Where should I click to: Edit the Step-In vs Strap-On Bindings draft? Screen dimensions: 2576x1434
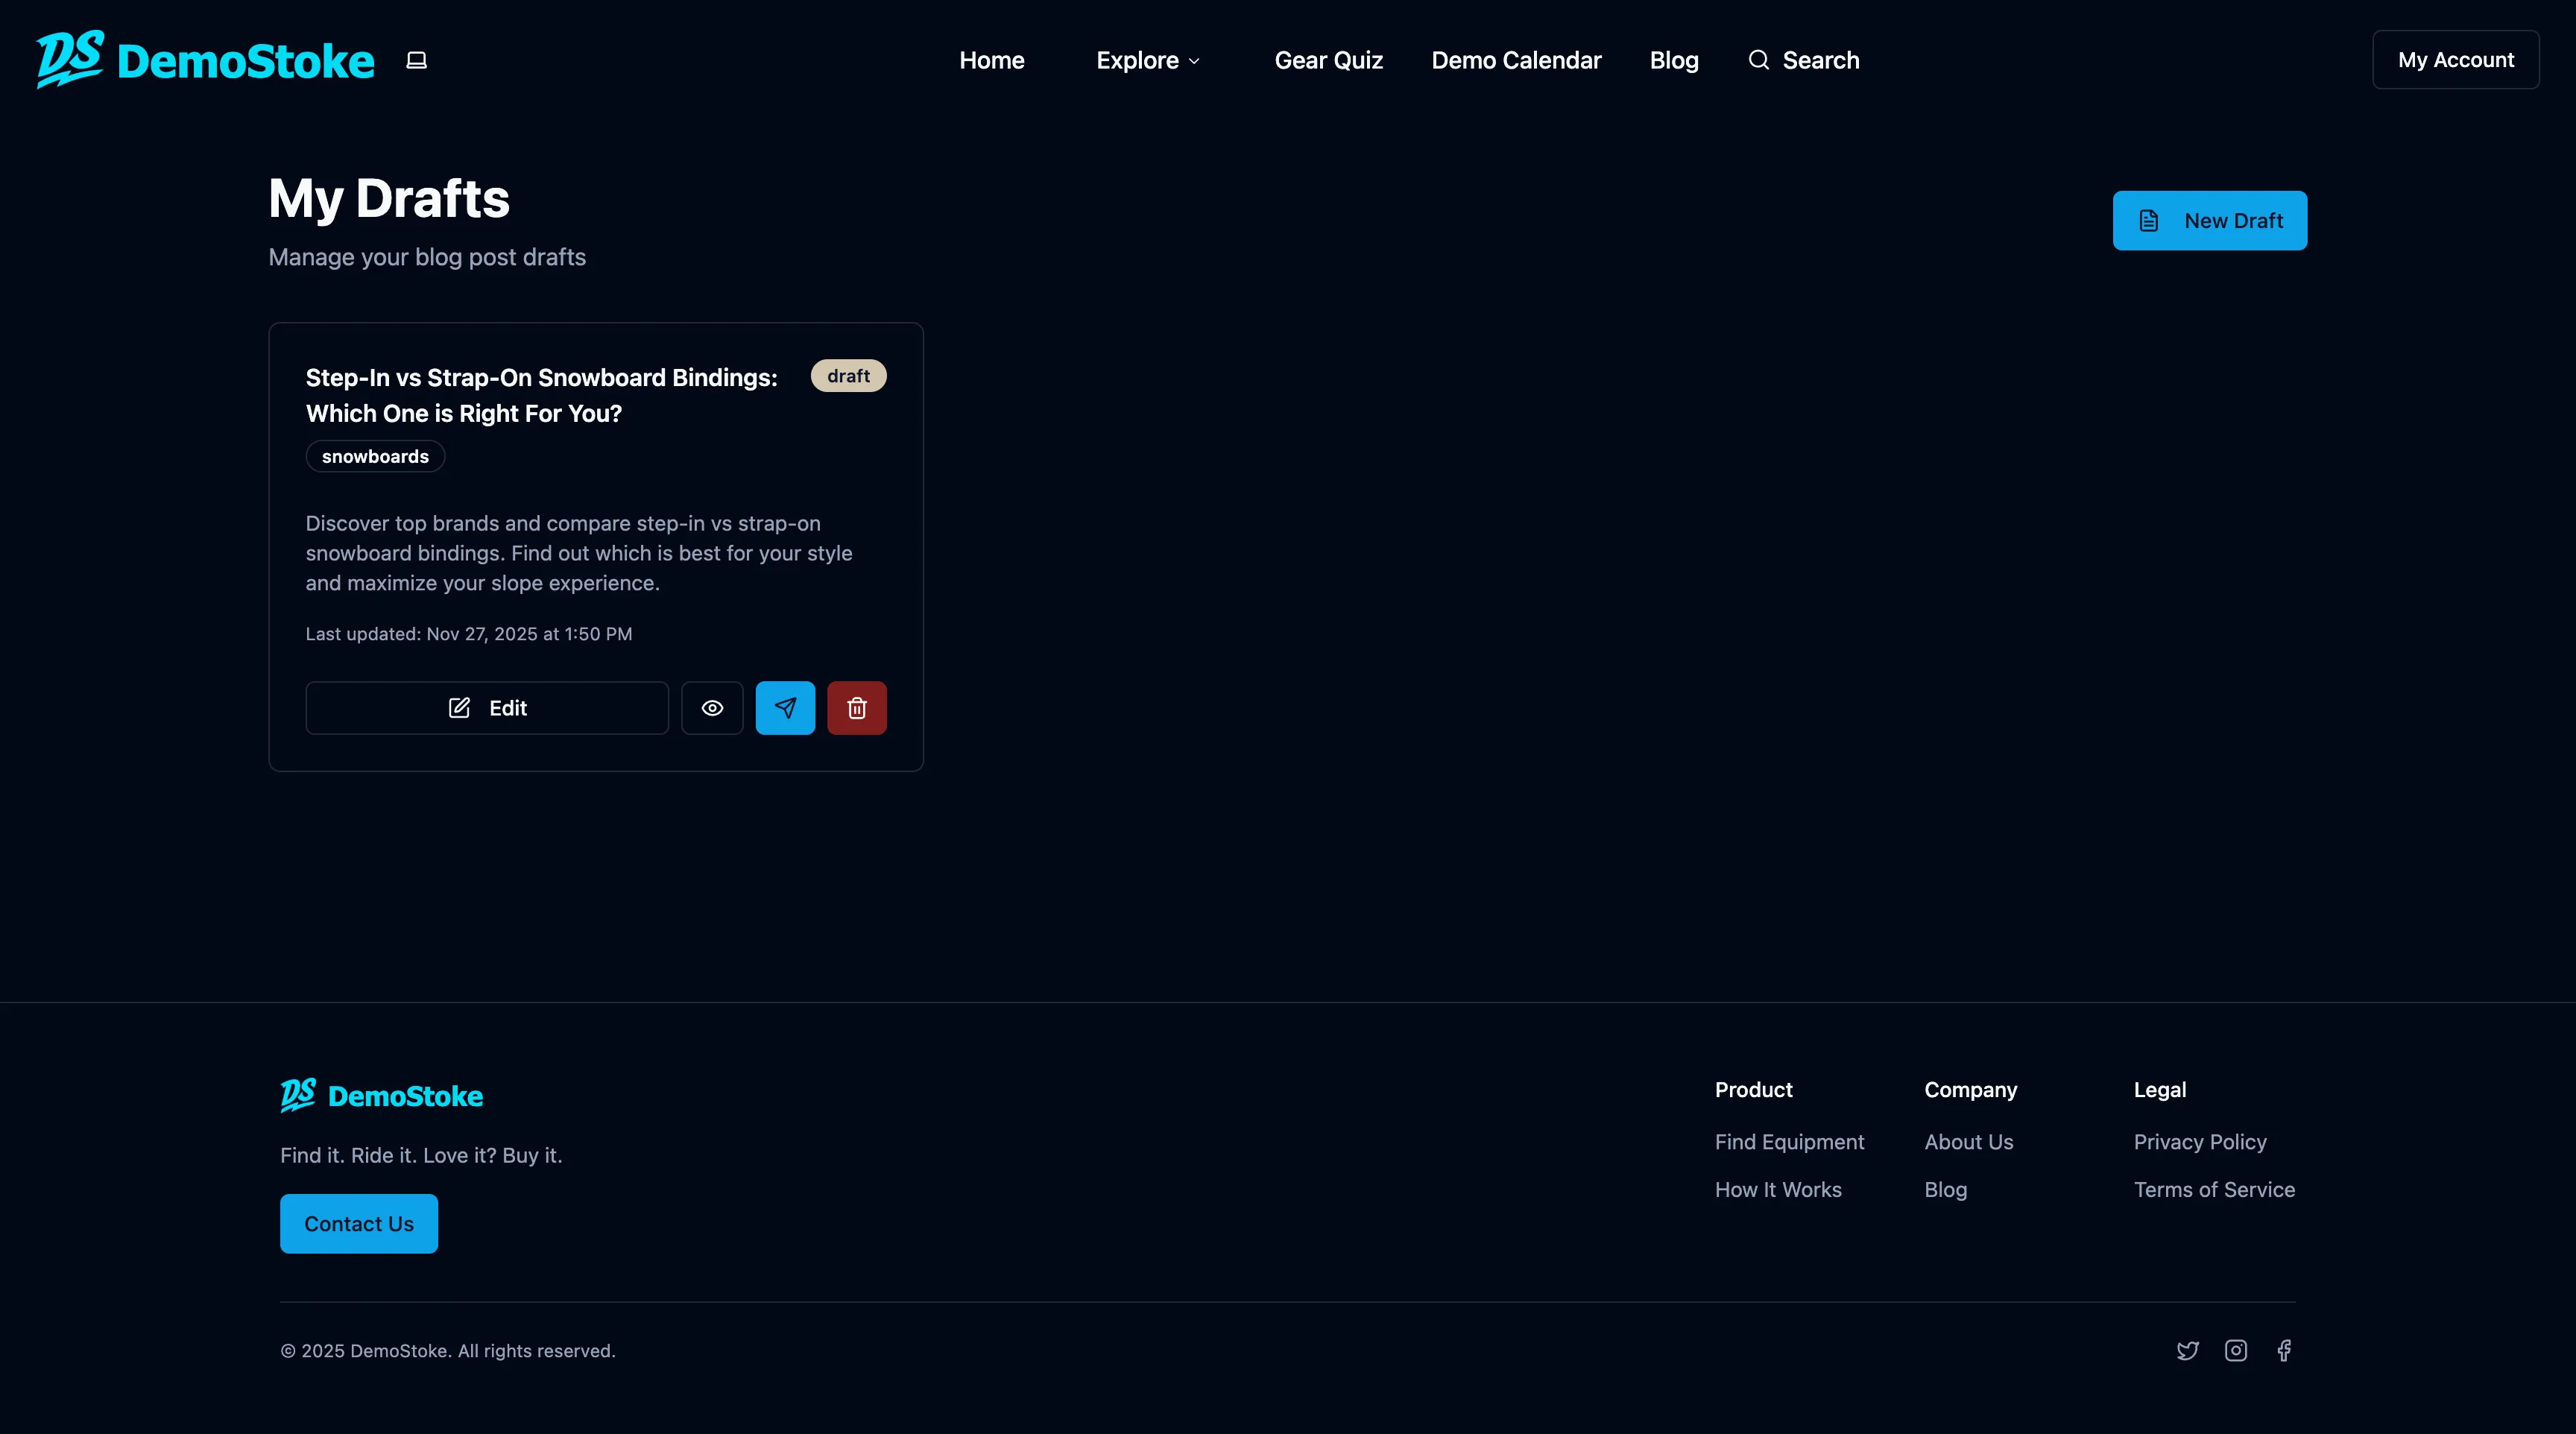(x=487, y=707)
